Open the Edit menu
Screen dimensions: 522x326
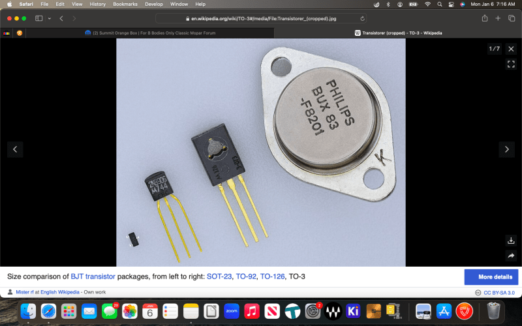click(x=60, y=5)
